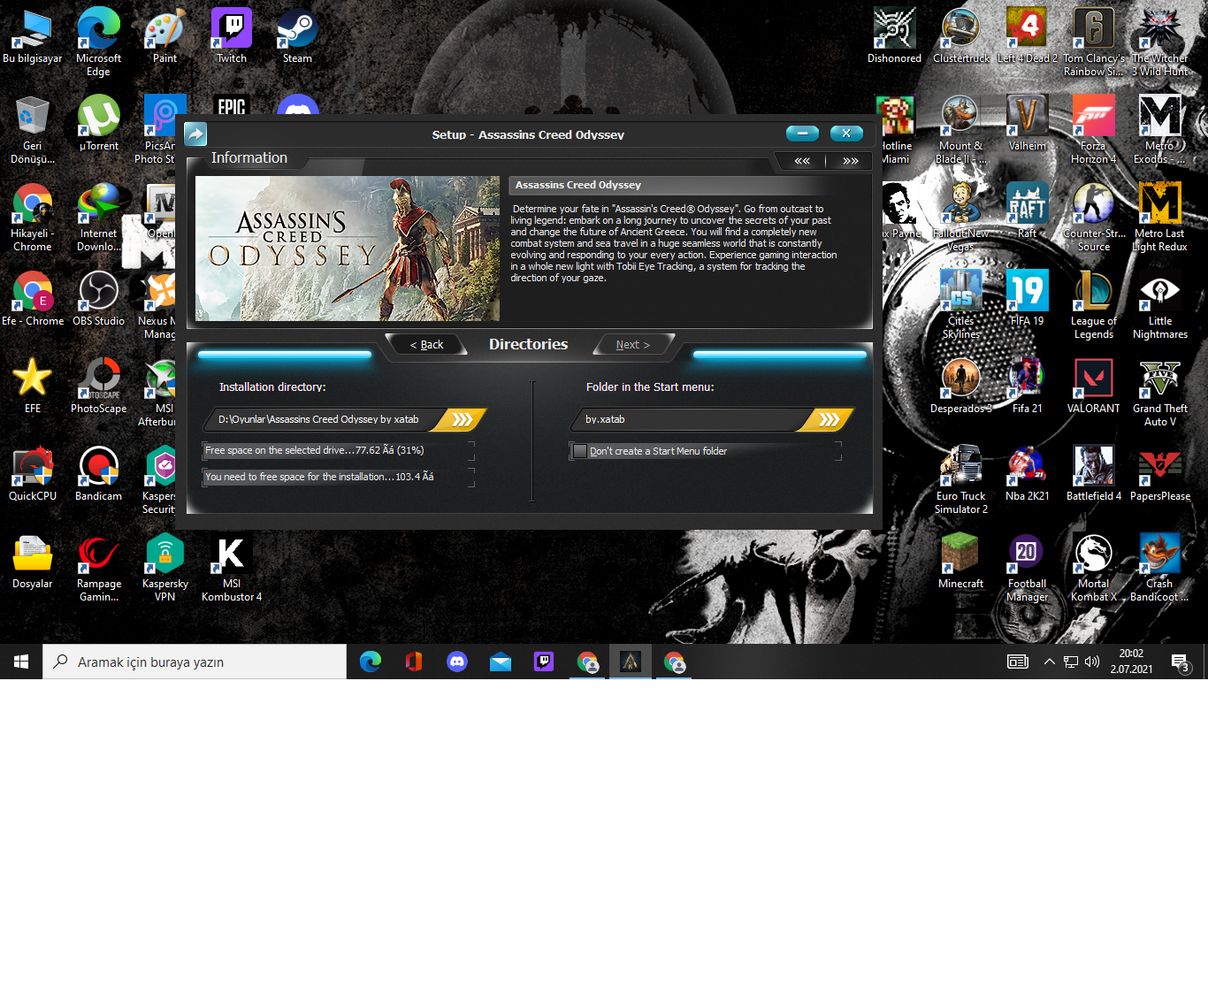This screenshot has width=1208, height=987.
Task: Launch Twitch from the desktop
Action: (x=232, y=36)
